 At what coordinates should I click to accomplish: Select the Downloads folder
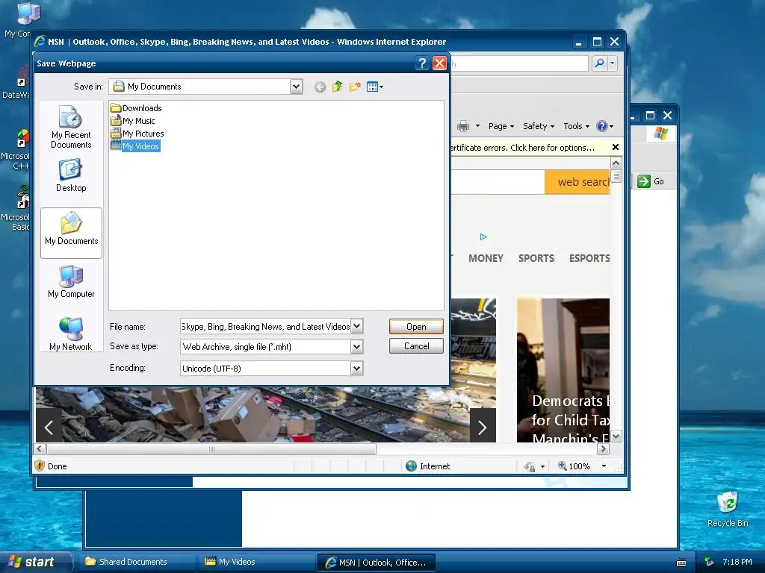[136, 108]
